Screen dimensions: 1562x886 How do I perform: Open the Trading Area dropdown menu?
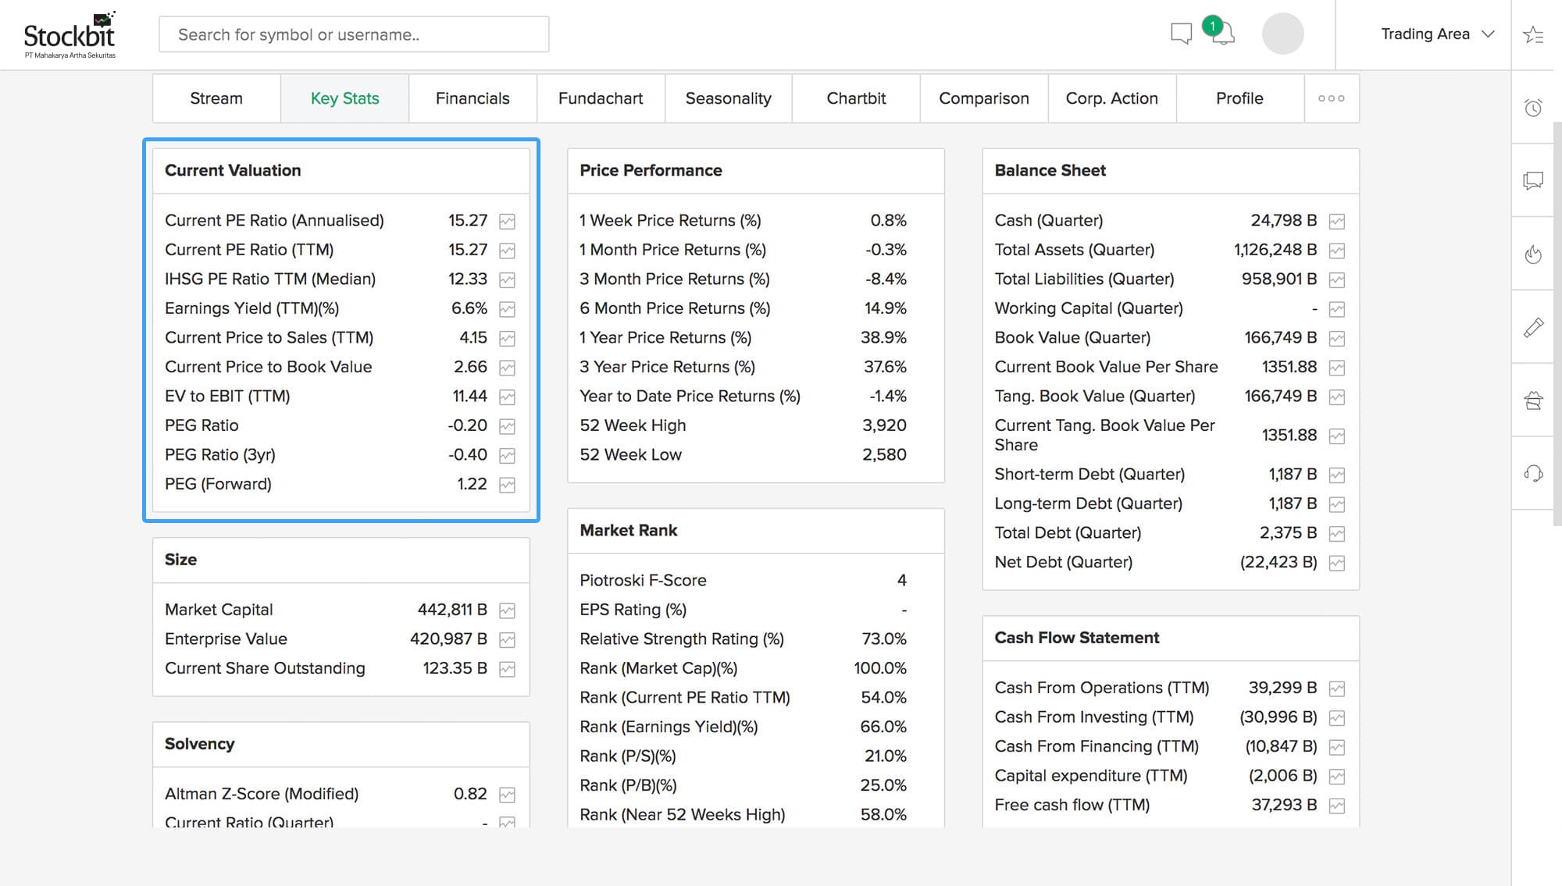coord(1439,34)
